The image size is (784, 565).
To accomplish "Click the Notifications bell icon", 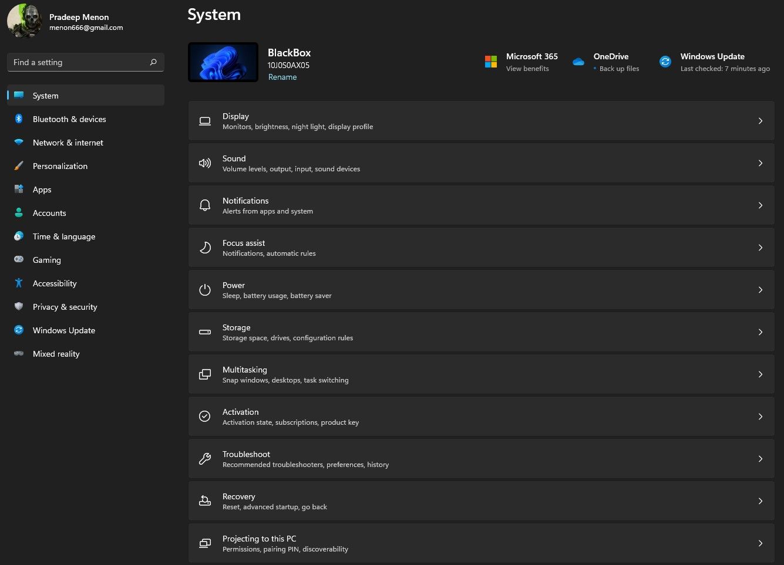I will (205, 205).
